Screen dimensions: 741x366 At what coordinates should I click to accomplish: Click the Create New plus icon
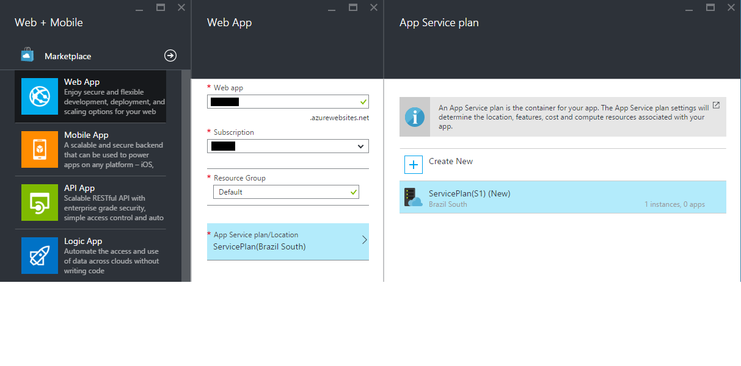click(414, 165)
